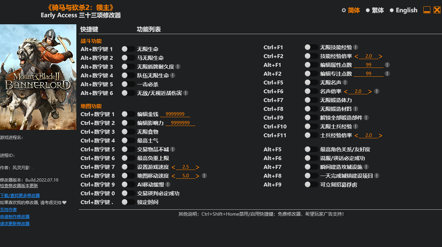Increase 设置游戏速度 with right arrow

(197, 167)
